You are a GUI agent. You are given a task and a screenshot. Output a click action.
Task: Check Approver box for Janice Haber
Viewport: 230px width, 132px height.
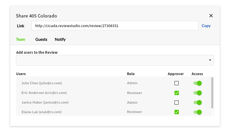[177, 103]
